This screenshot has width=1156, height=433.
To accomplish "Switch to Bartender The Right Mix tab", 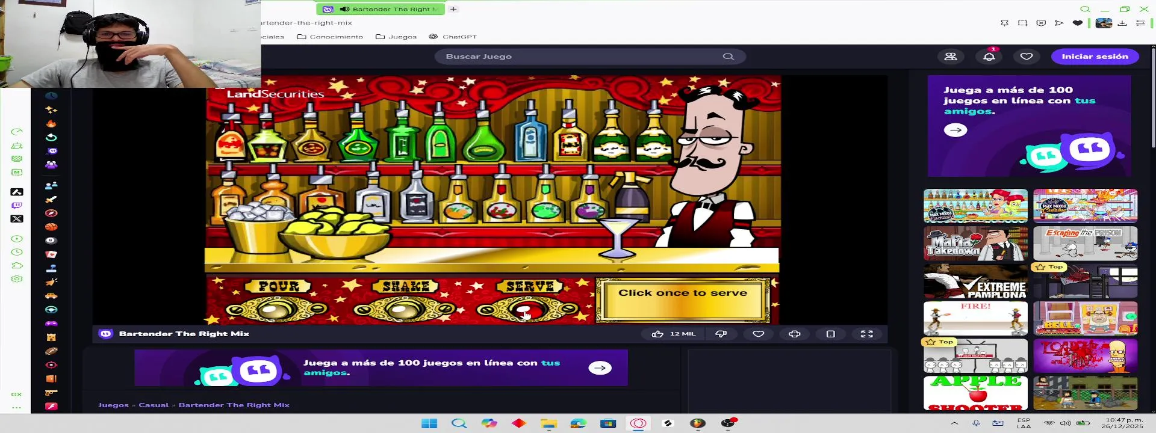I will (x=381, y=9).
